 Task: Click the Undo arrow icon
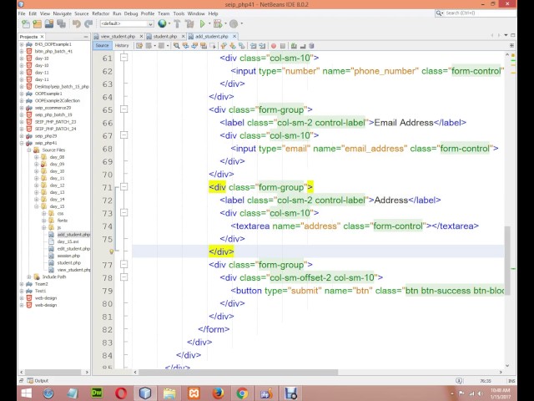coord(76,24)
